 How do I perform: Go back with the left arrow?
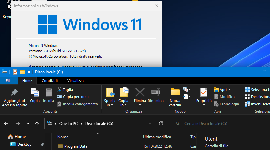tap(6, 124)
